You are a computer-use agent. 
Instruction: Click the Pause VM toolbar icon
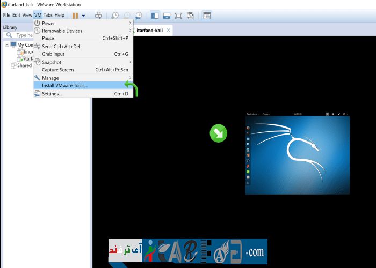coord(75,15)
